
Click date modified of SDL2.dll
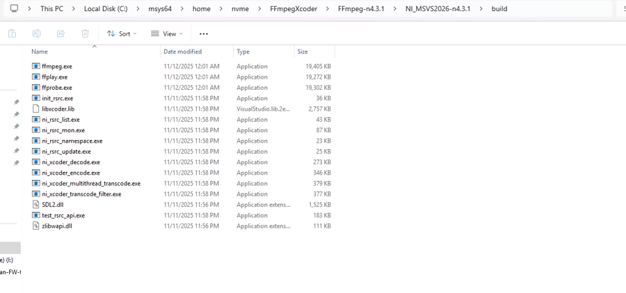pyautogui.click(x=191, y=205)
